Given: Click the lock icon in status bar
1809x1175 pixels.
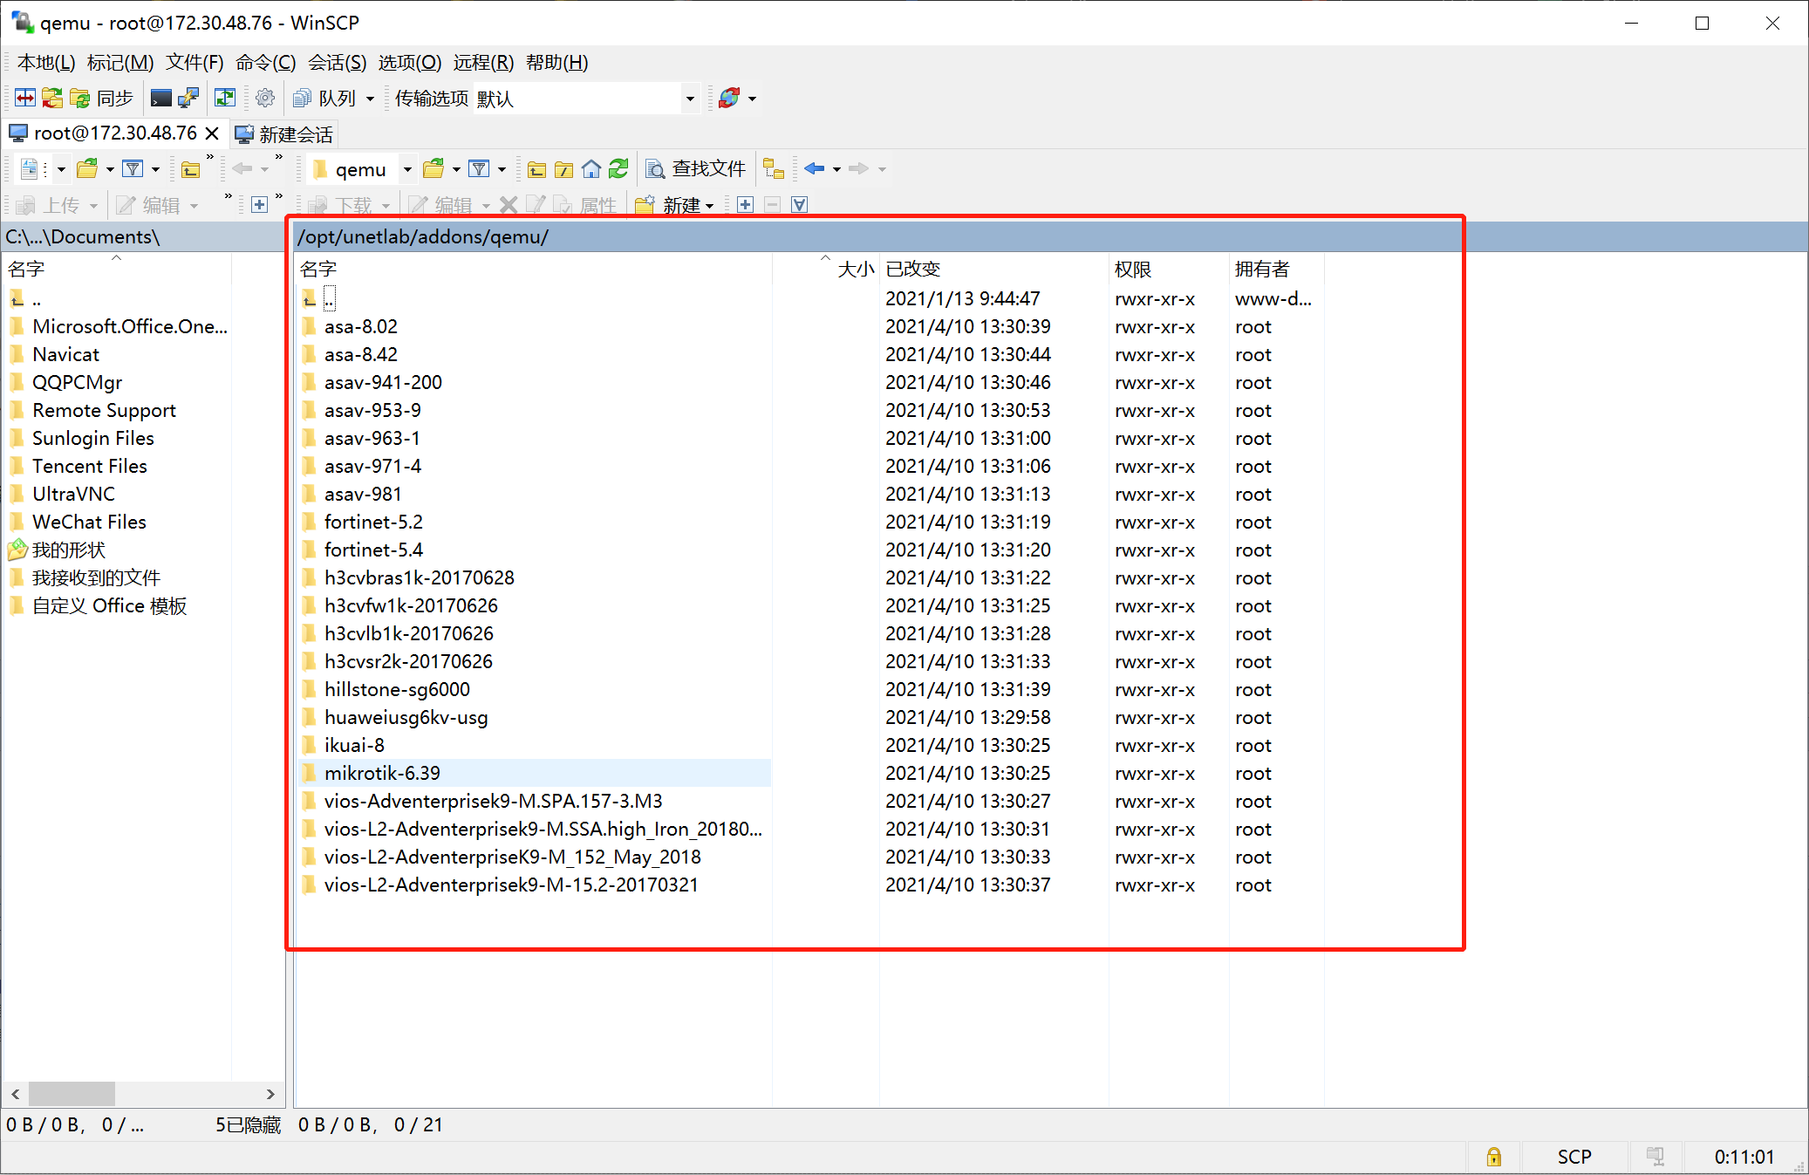Looking at the screenshot, I should pyautogui.click(x=1493, y=1157).
